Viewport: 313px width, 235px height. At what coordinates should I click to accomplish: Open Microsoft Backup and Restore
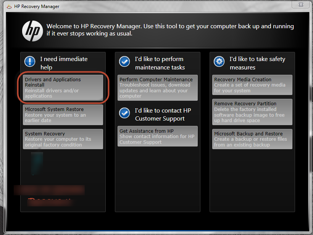(252, 139)
